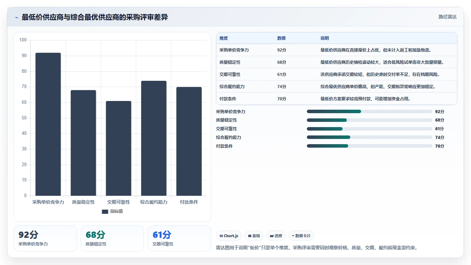
Task: Click the 质量稳定性 progress bar
Action: pos(369,120)
